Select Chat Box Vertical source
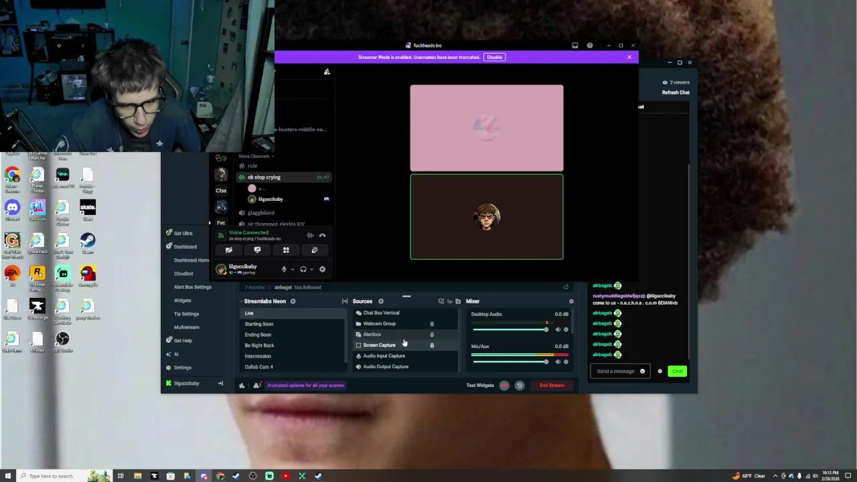The image size is (857, 482). [x=406, y=313]
